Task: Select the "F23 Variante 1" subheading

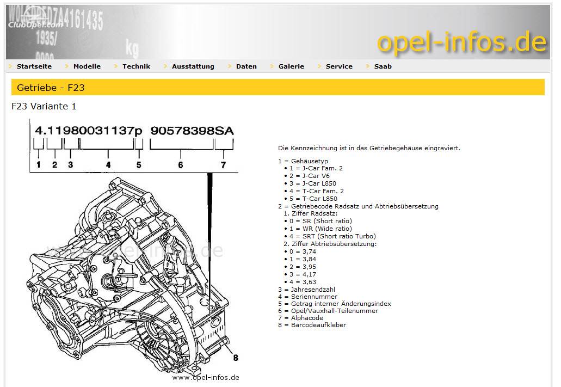Action: (x=44, y=106)
